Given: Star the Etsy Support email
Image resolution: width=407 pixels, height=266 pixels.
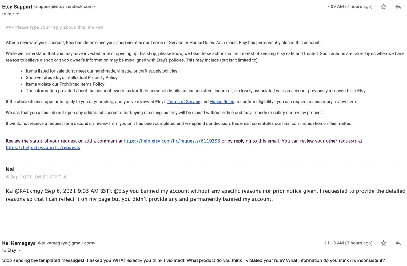Looking at the screenshot, I should [x=384, y=7].
